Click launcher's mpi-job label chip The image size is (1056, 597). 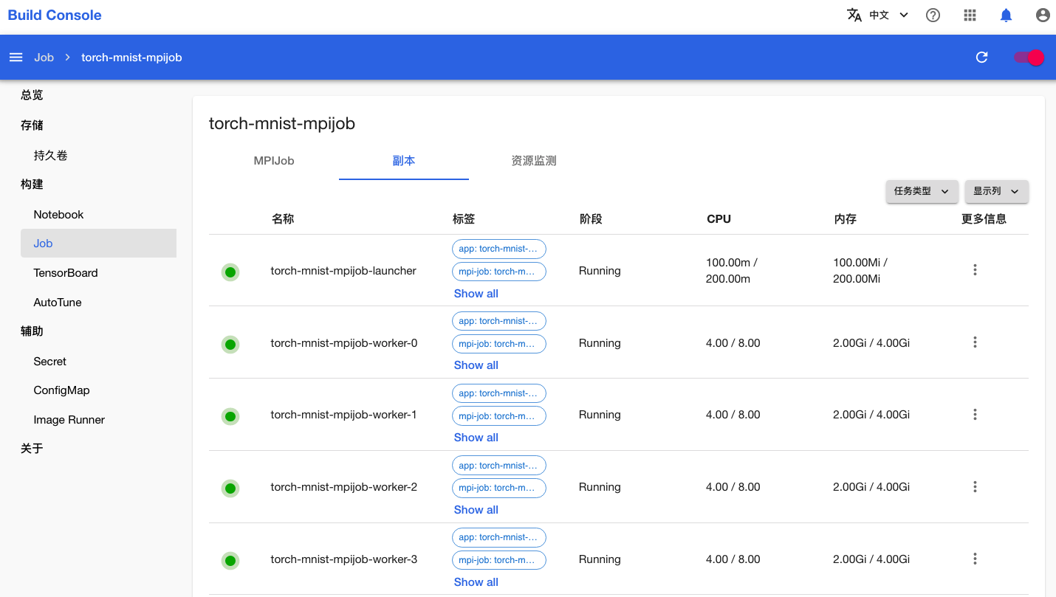(499, 272)
